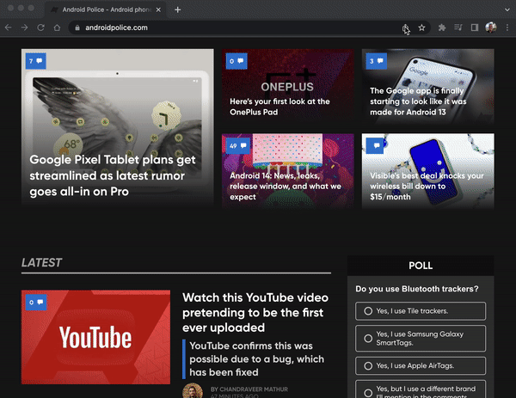Open Android 14 news and leaks article
The width and height of the screenshot is (516, 398).
click(286, 186)
